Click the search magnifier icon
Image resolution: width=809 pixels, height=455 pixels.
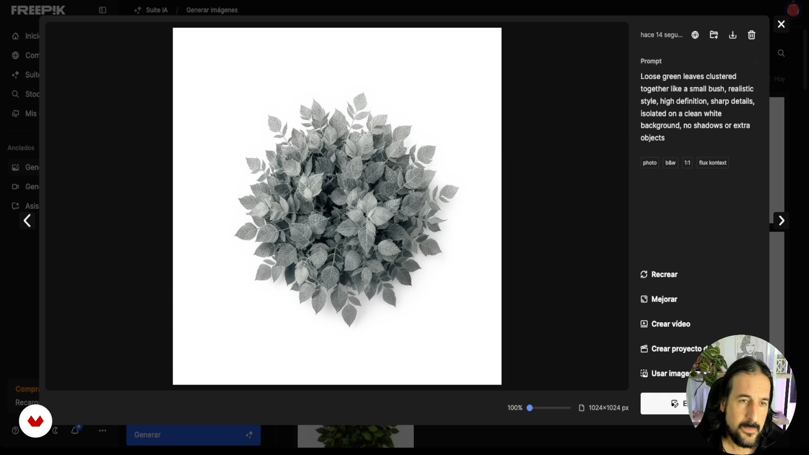tap(781, 53)
